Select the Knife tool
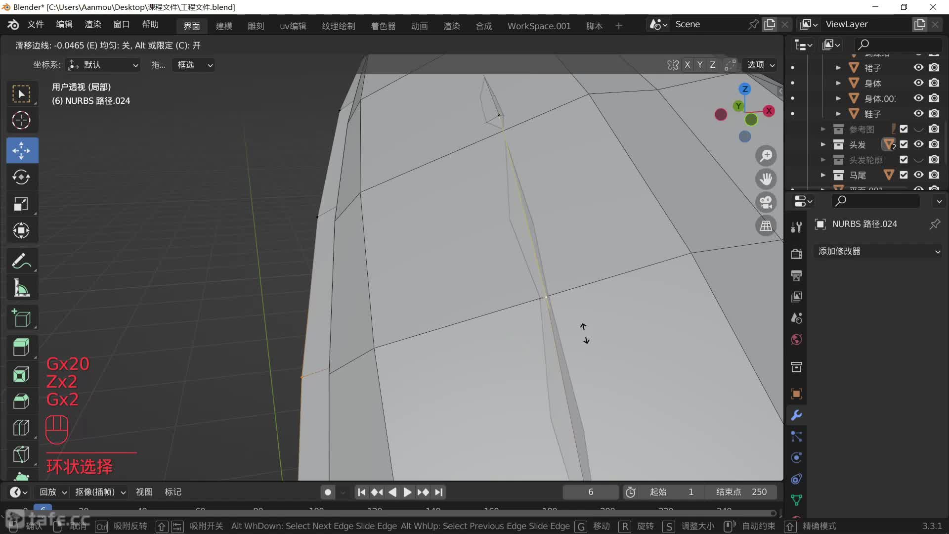Screen dimensions: 949x534 [x=21, y=454]
